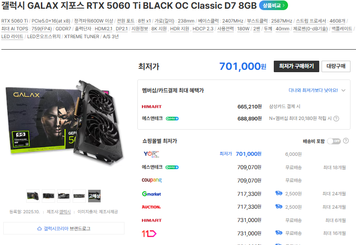Toggle the 배송비 포함 switch
The height and width of the screenshot is (245, 356).
coord(334,141)
